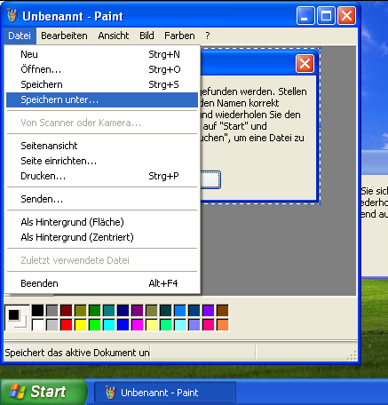The image size is (388, 405).
Task: Pick the light gray color swatch
Action: 52,325
